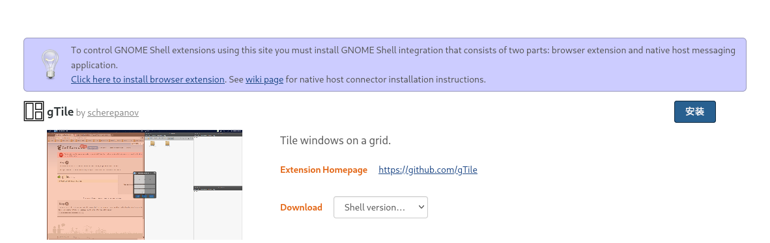
Task: Click the red stop icon inside the screenshot
Action: pos(60,155)
